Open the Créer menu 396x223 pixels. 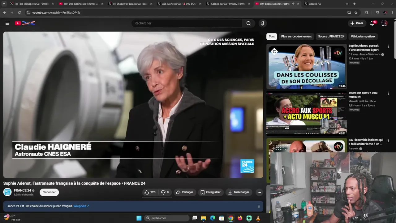coord(357,23)
